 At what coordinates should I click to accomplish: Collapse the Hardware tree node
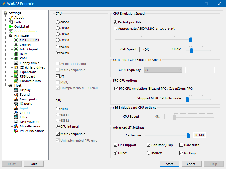point(22,36)
